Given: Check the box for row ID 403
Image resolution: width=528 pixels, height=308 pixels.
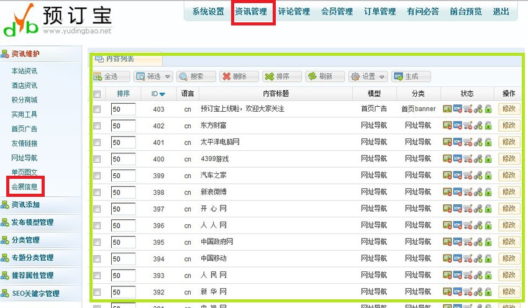Looking at the screenshot, I should click(97, 109).
